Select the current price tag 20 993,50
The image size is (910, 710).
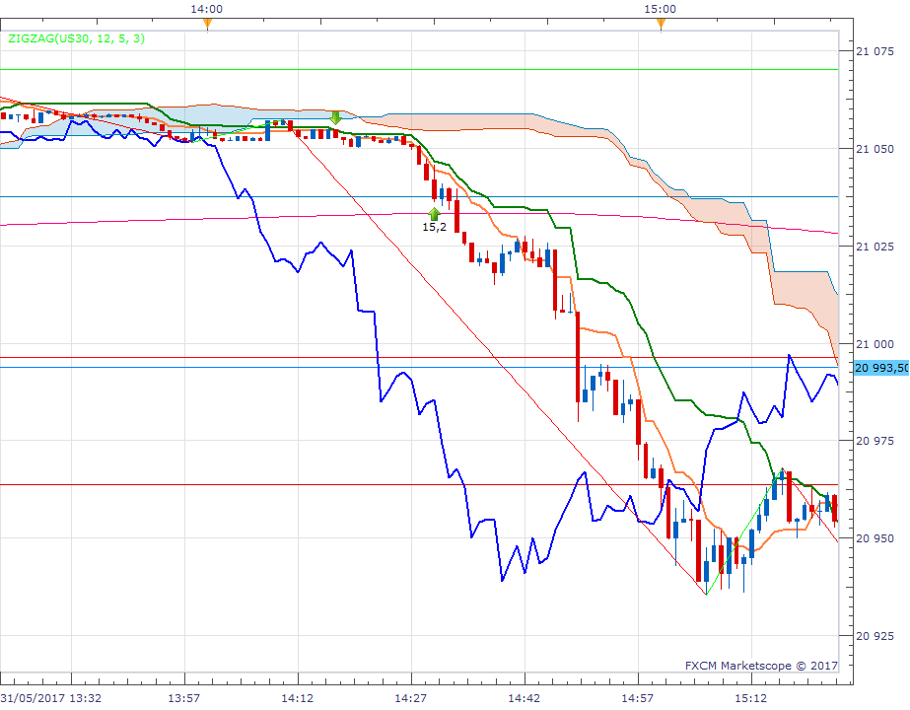[881, 368]
